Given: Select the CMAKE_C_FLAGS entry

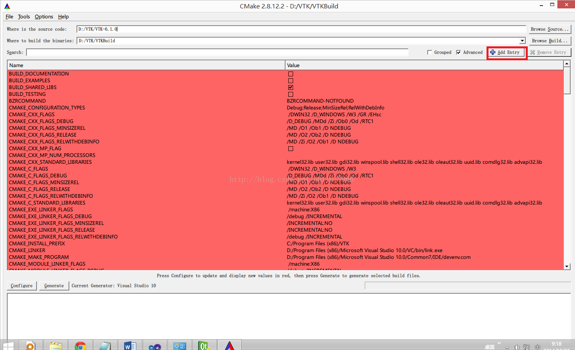Looking at the screenshot, I should point(28,169).
